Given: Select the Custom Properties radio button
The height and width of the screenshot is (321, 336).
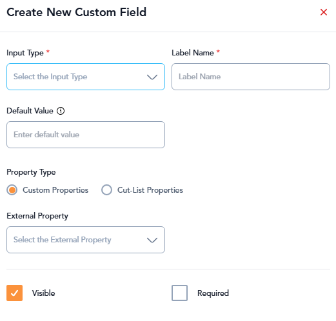Looking at the screenshot, I should [12, 190].
